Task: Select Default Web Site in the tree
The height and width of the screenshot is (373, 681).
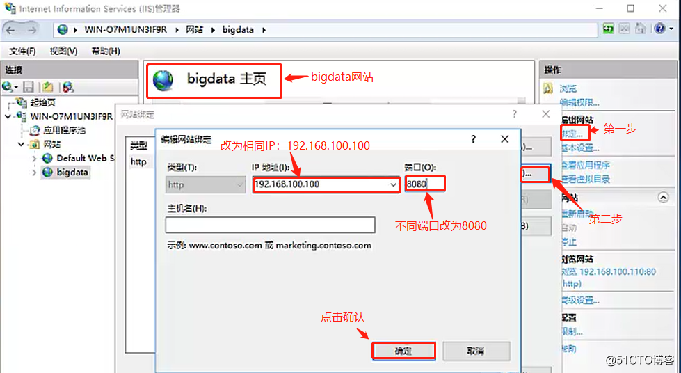Action: (x=85, y=158)
